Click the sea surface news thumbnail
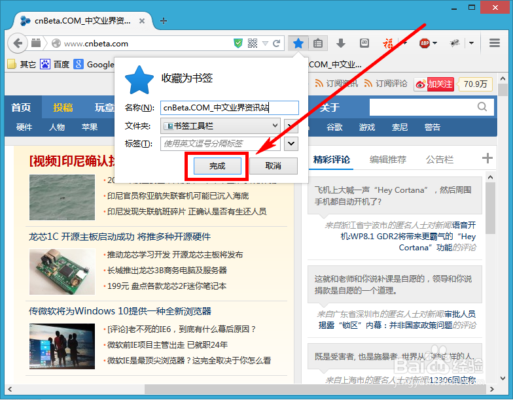Screen dimensions: 513x400 point(62,197)
